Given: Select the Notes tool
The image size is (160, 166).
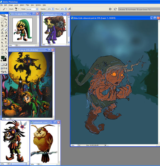Looking at the screenshot, I should [x=2, y=50].
